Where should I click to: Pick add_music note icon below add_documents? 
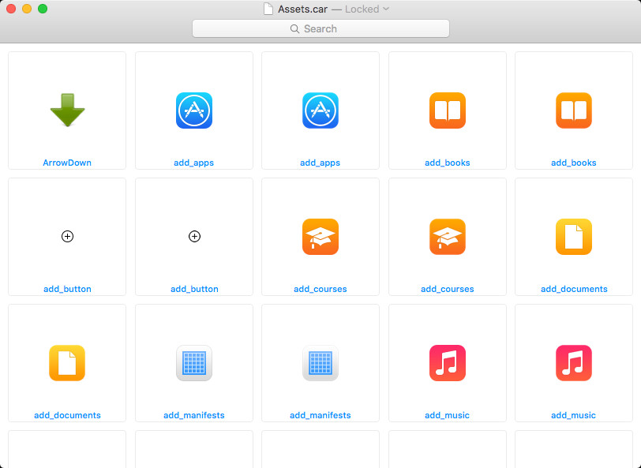tap(574, 363)
